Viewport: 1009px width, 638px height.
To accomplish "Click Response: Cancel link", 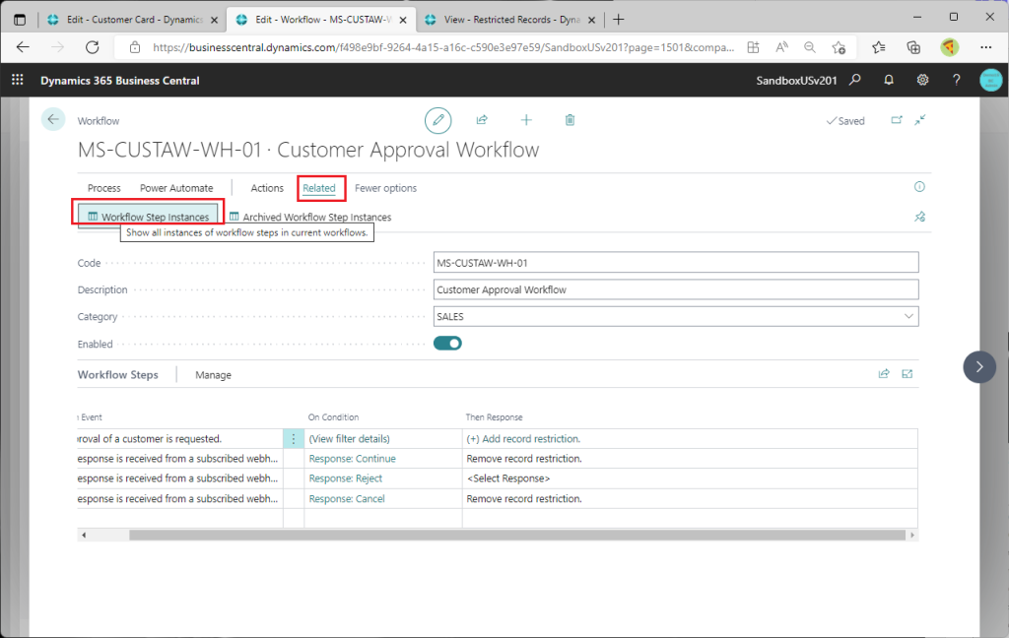I will [x=347, y=498].
